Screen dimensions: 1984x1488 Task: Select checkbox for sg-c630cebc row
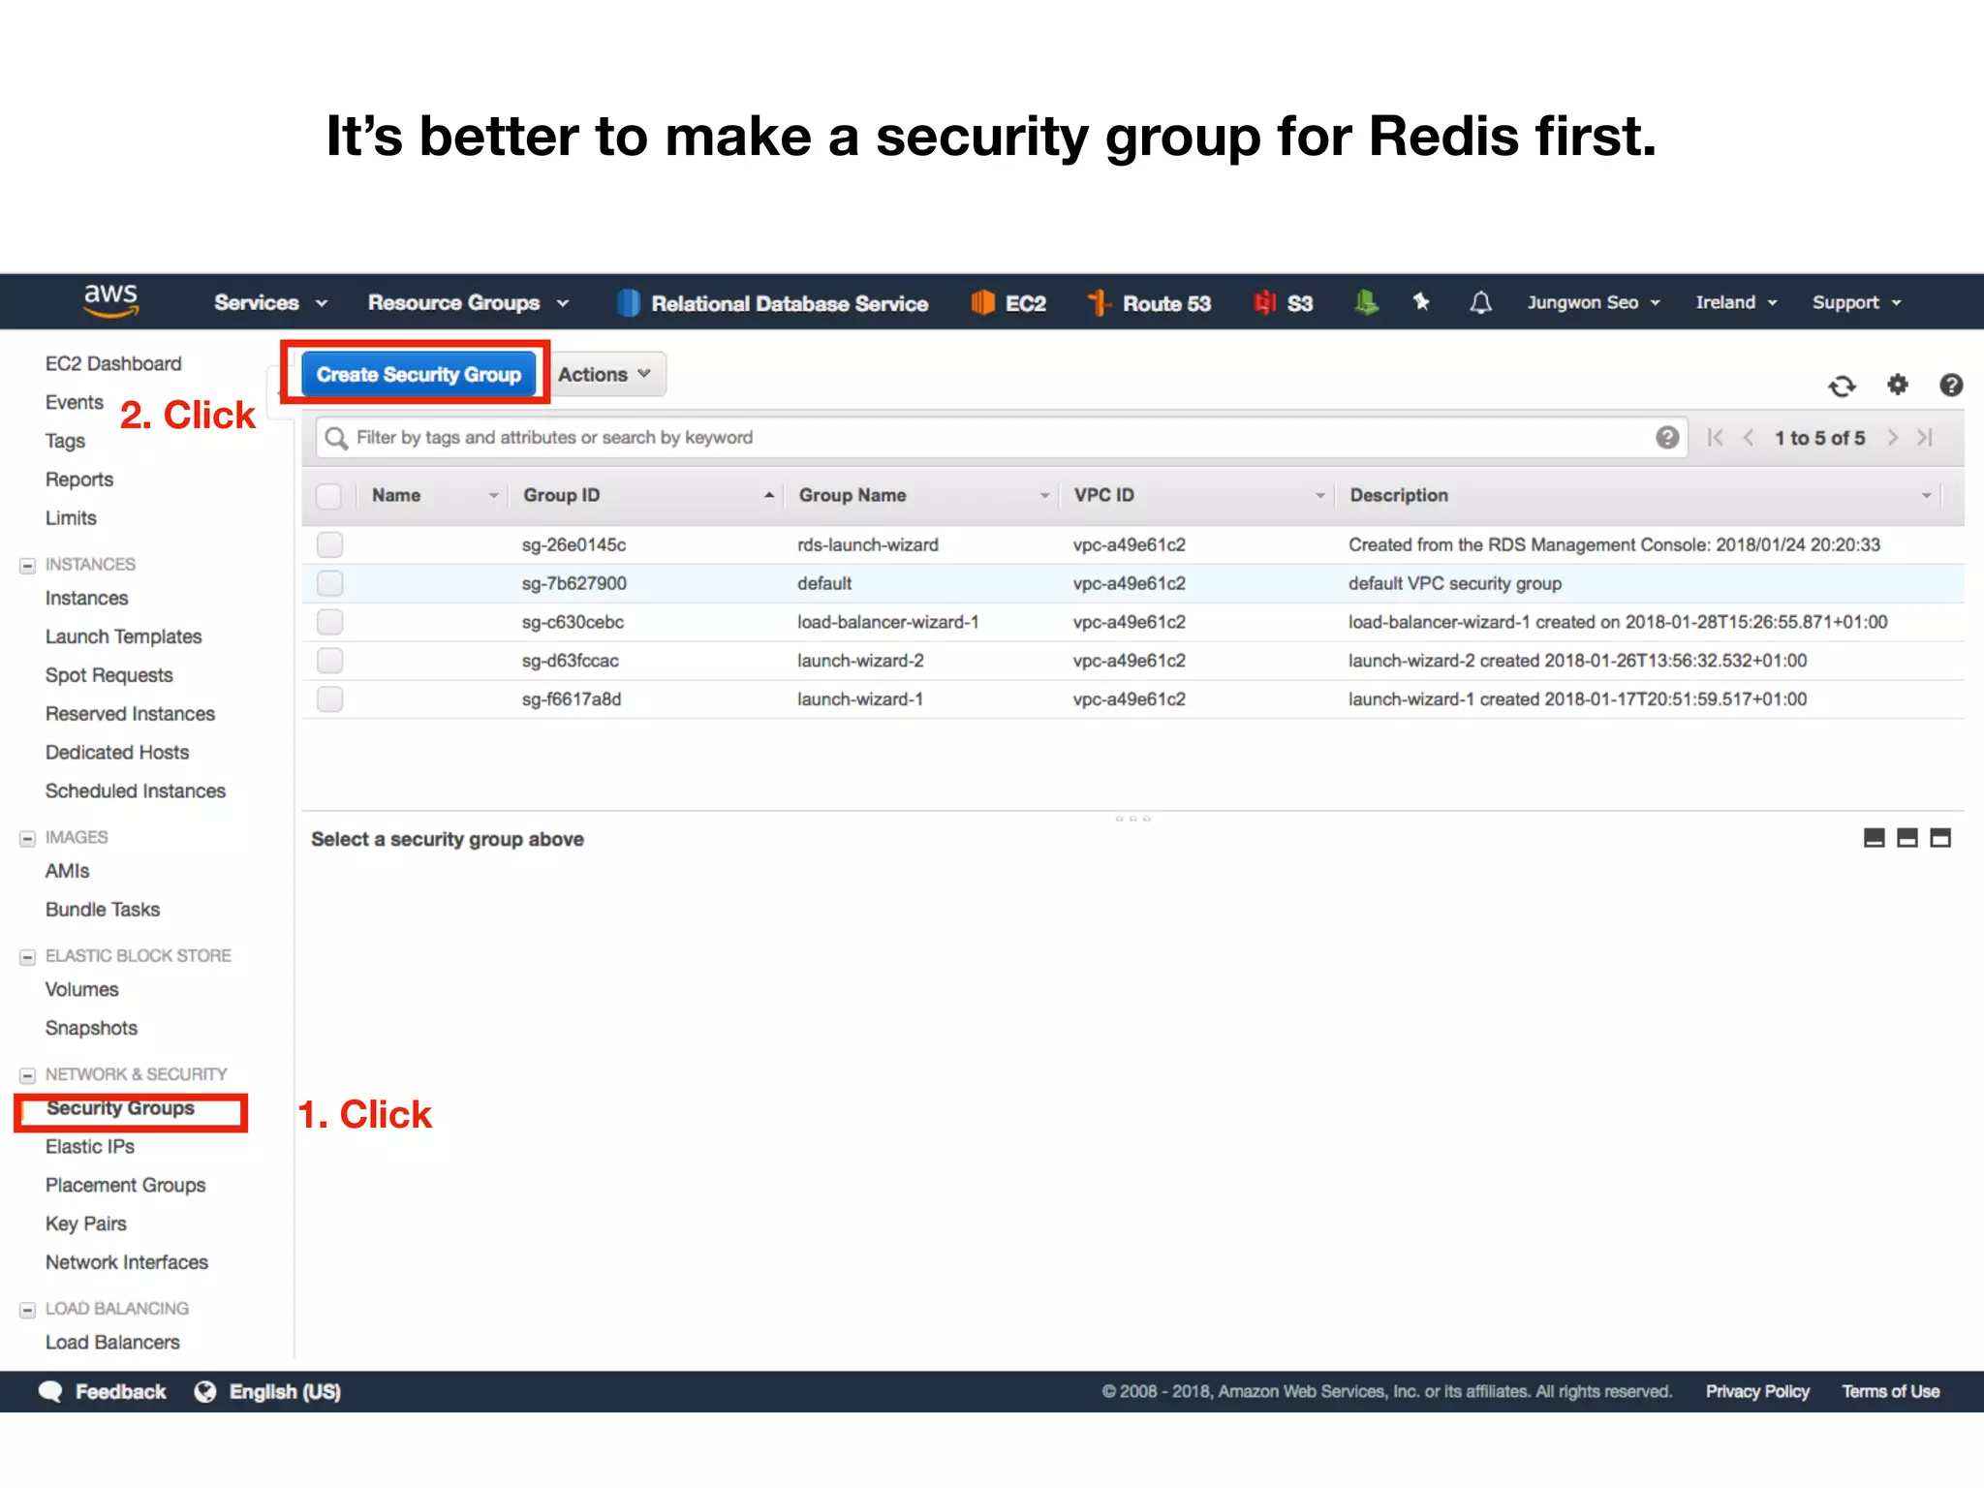tap(329, 622)
